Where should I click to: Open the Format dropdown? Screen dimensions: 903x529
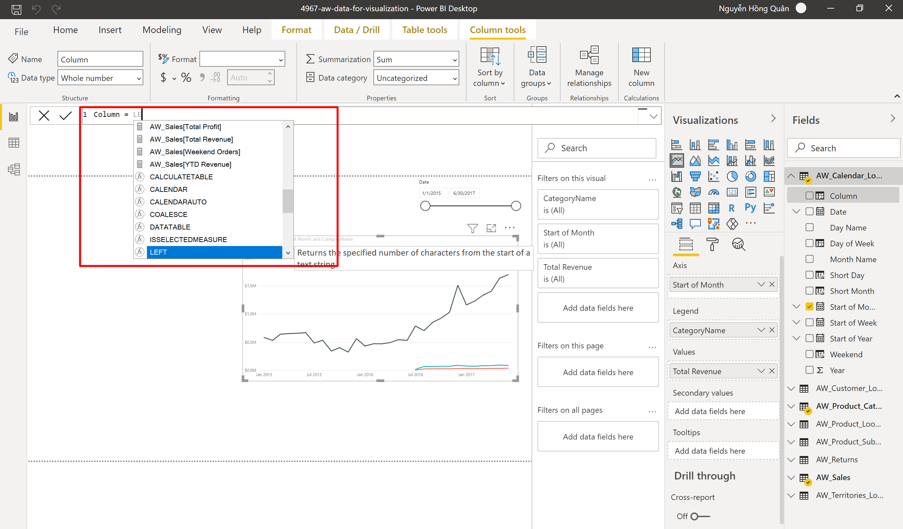(242, 59)
